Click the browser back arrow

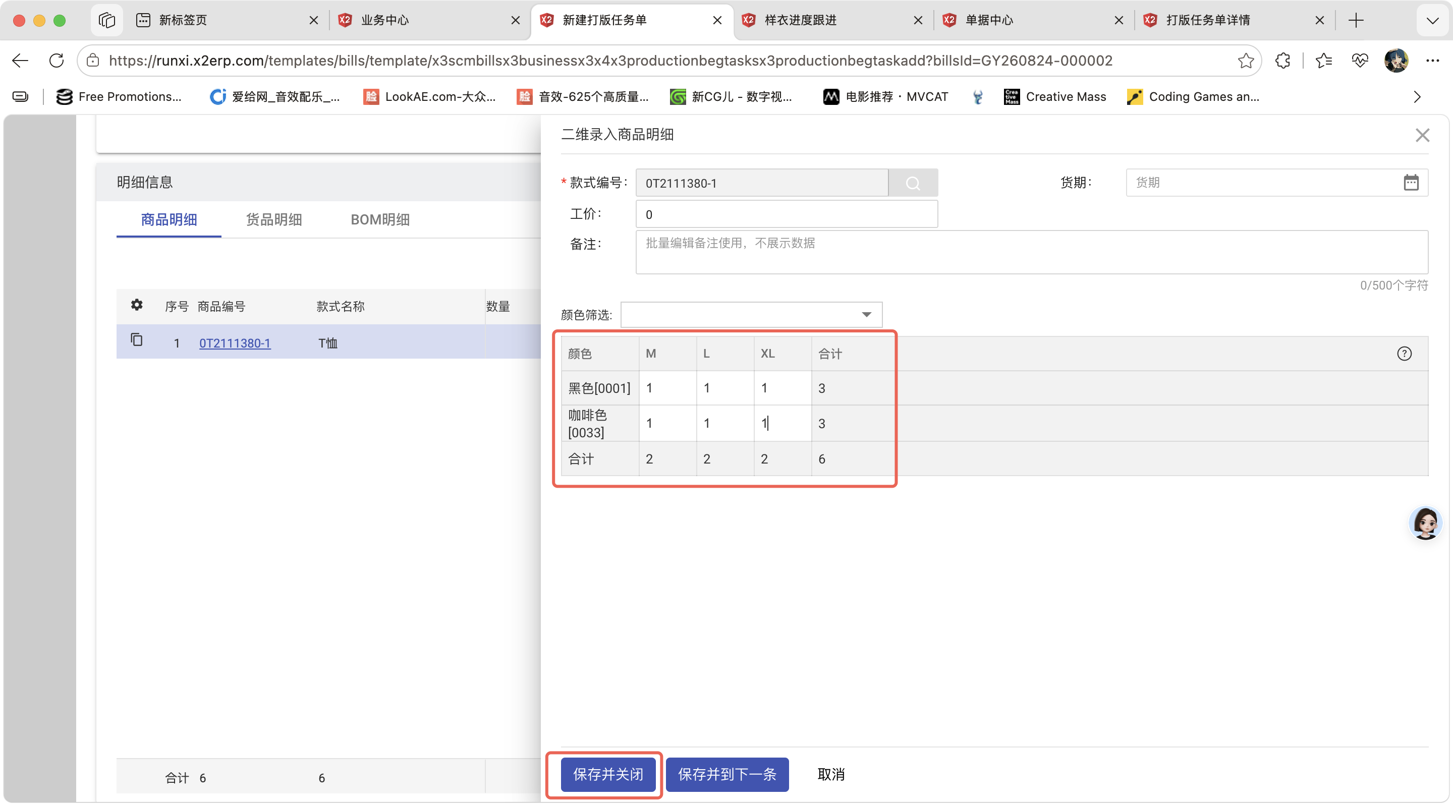(20, 61)
